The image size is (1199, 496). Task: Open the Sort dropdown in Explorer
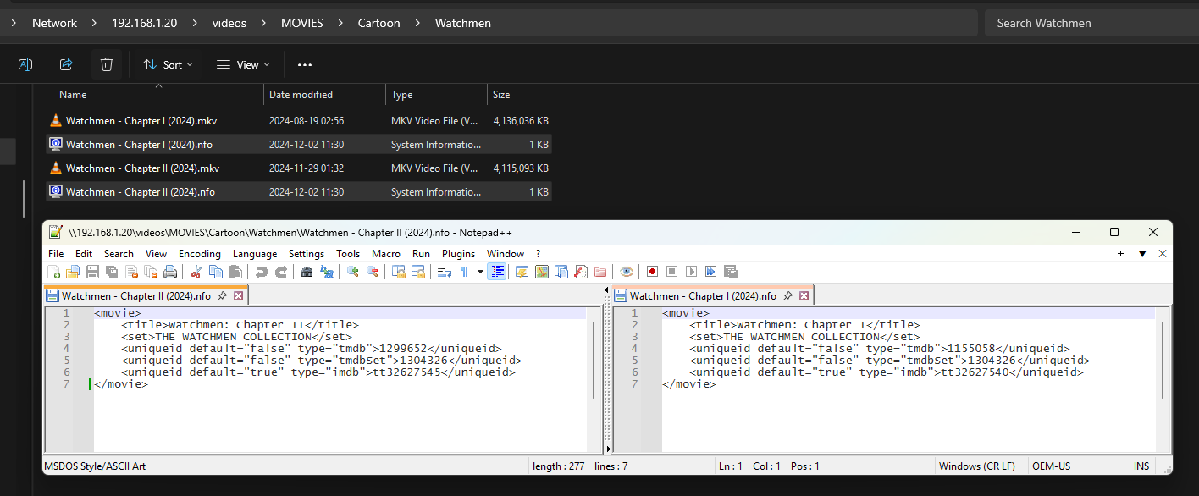[168, 64]
